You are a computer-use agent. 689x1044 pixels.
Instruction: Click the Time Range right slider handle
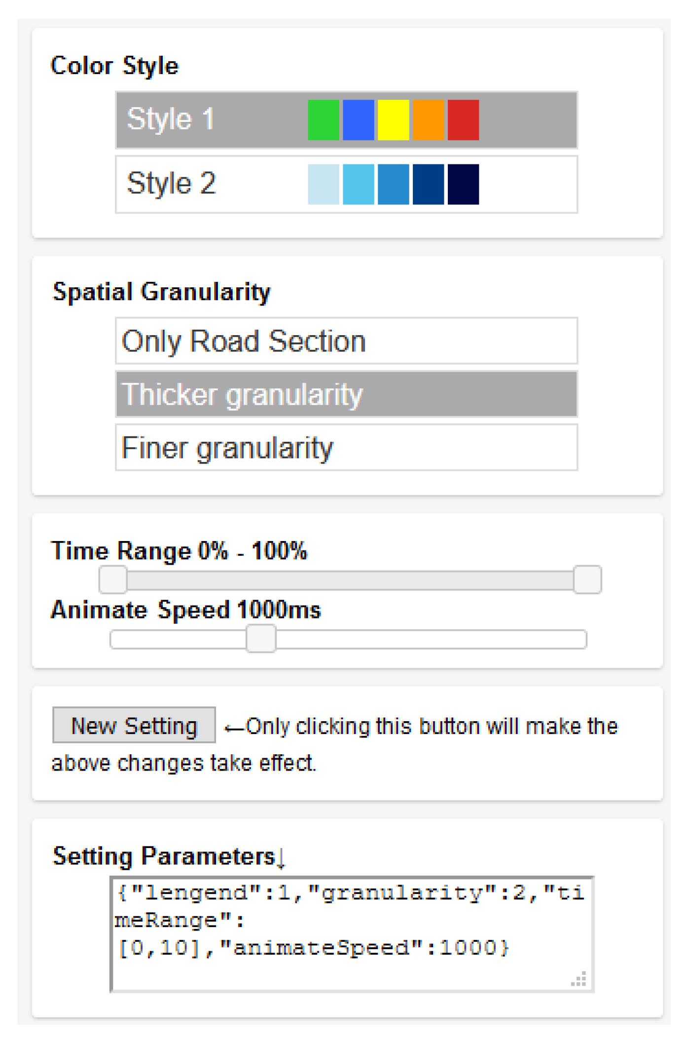coord(587,580)
